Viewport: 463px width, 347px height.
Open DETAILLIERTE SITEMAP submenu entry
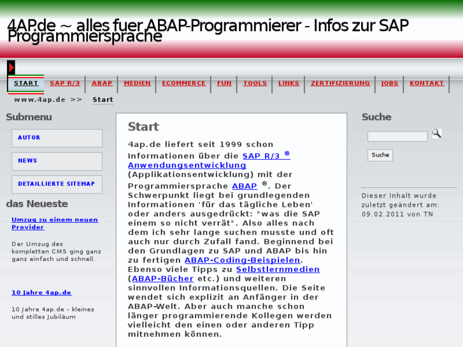coord(57,184)
